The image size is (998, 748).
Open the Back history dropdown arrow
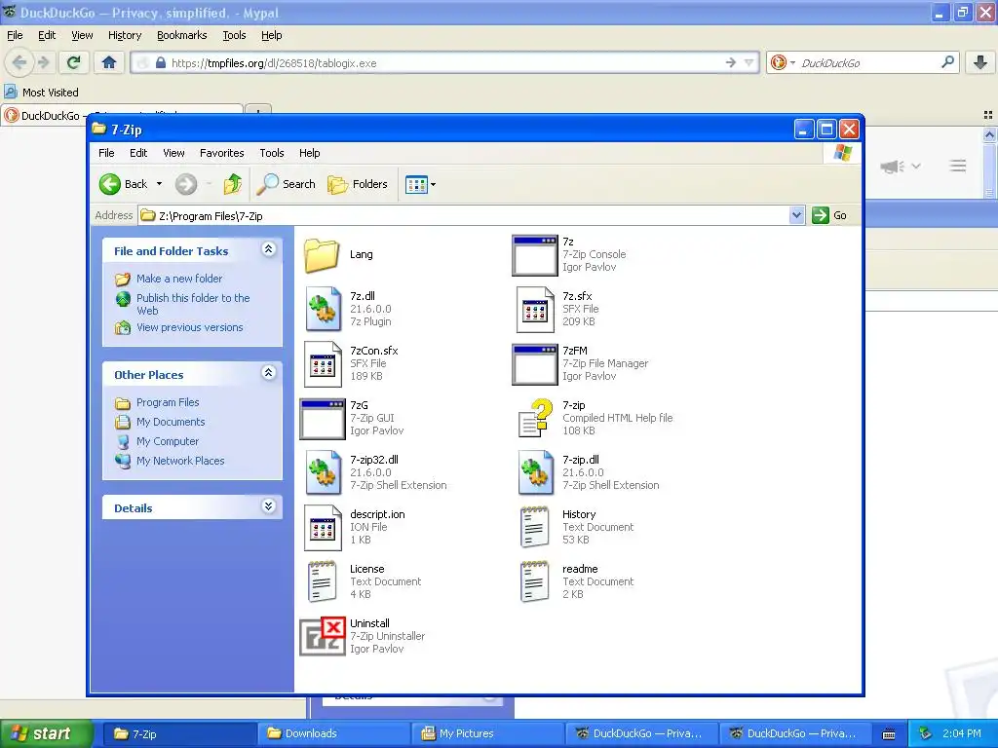click(159, 184)
